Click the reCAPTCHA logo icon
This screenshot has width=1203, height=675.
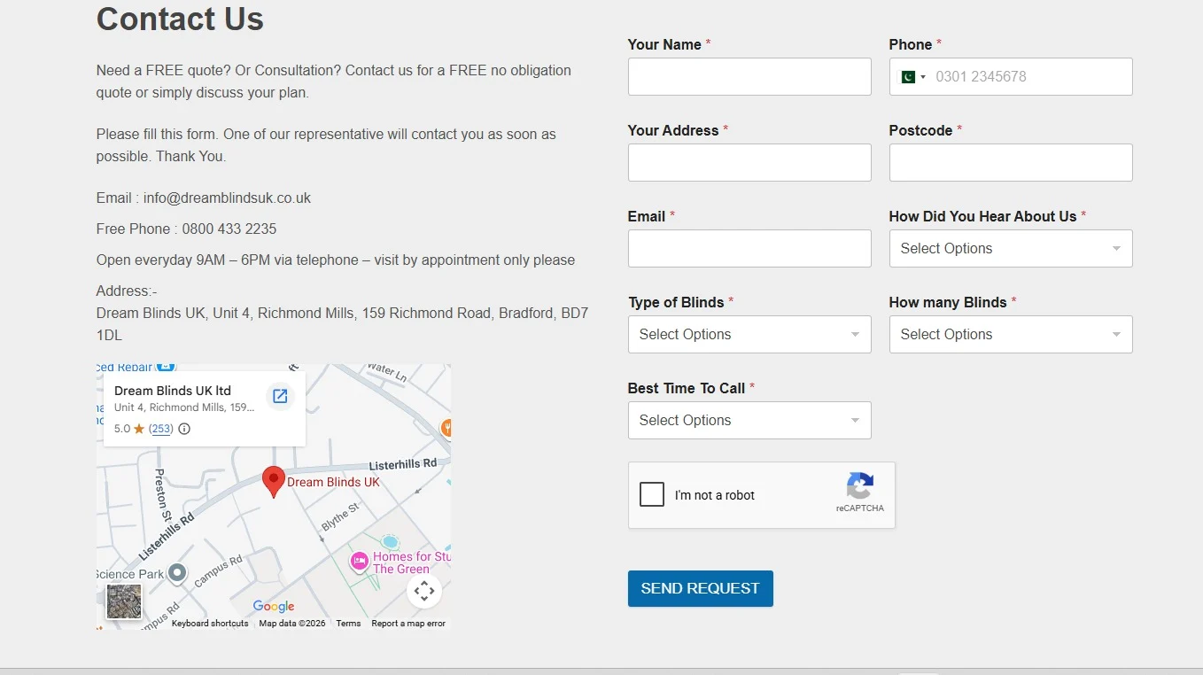(860, 485)
